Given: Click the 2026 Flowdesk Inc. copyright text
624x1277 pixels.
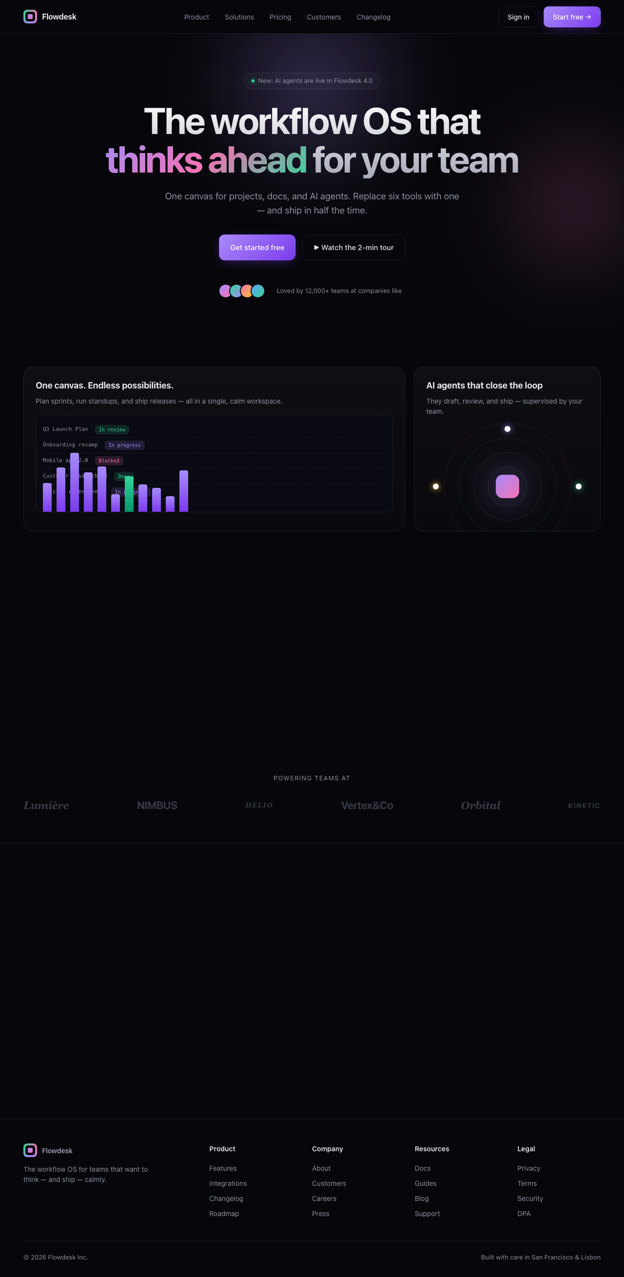Looking at the screenshot, I should [x=56, y=1257].
